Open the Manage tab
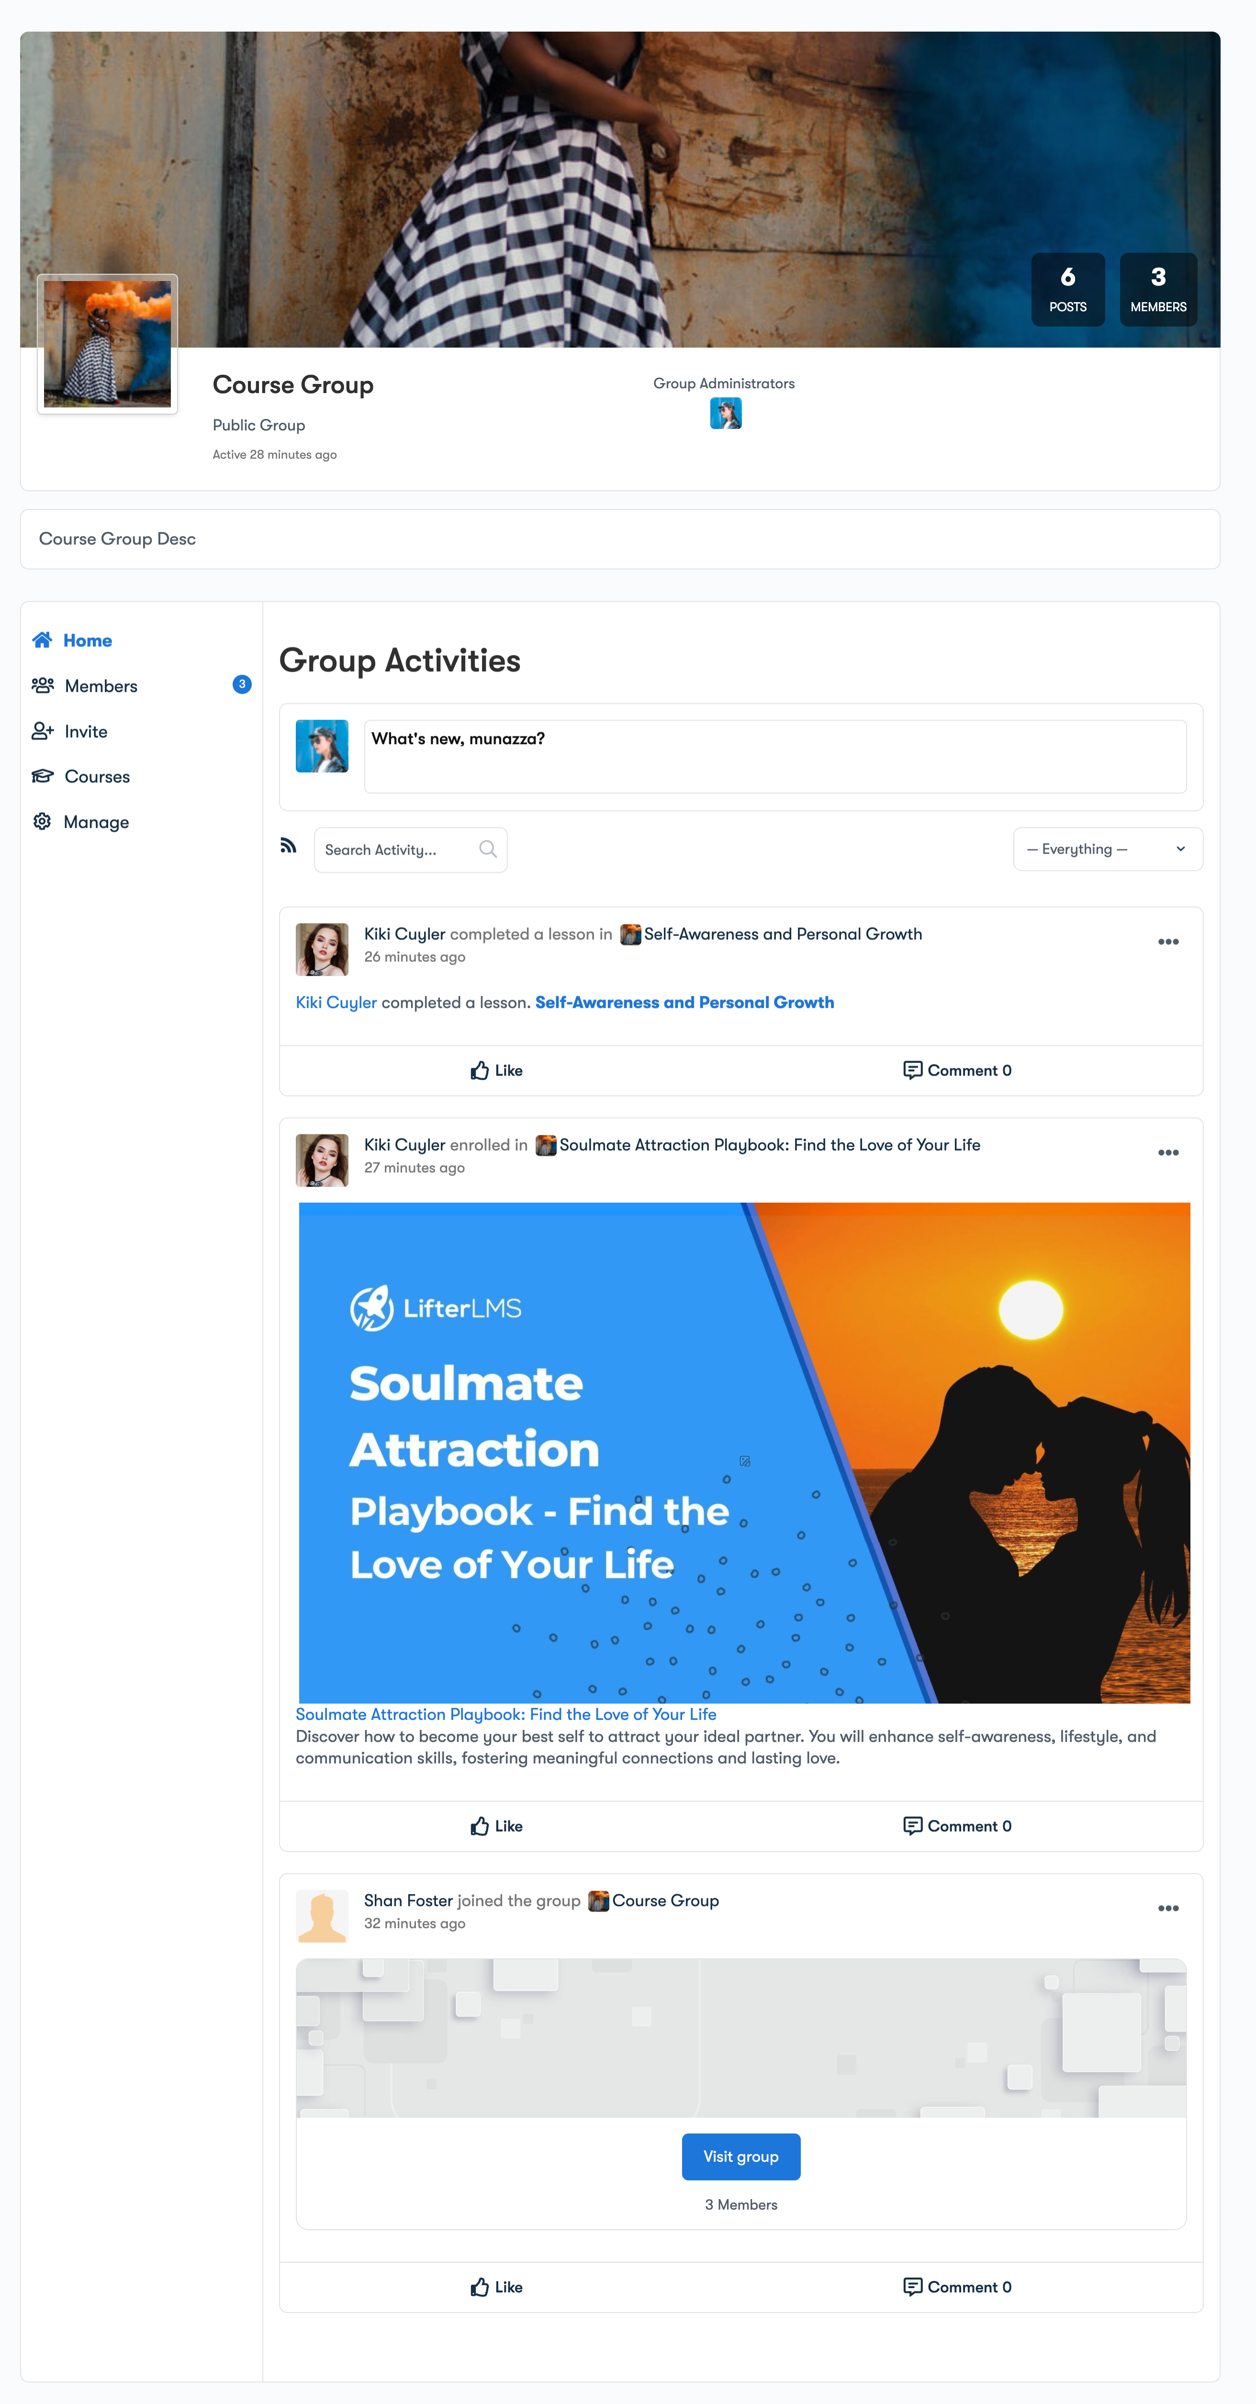The height and width of the screenshot is (2404, 1256). (x=96, y=822)
